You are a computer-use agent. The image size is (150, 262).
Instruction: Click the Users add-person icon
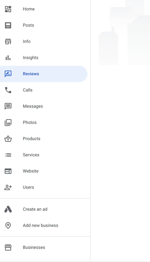(x=8, y=187)
